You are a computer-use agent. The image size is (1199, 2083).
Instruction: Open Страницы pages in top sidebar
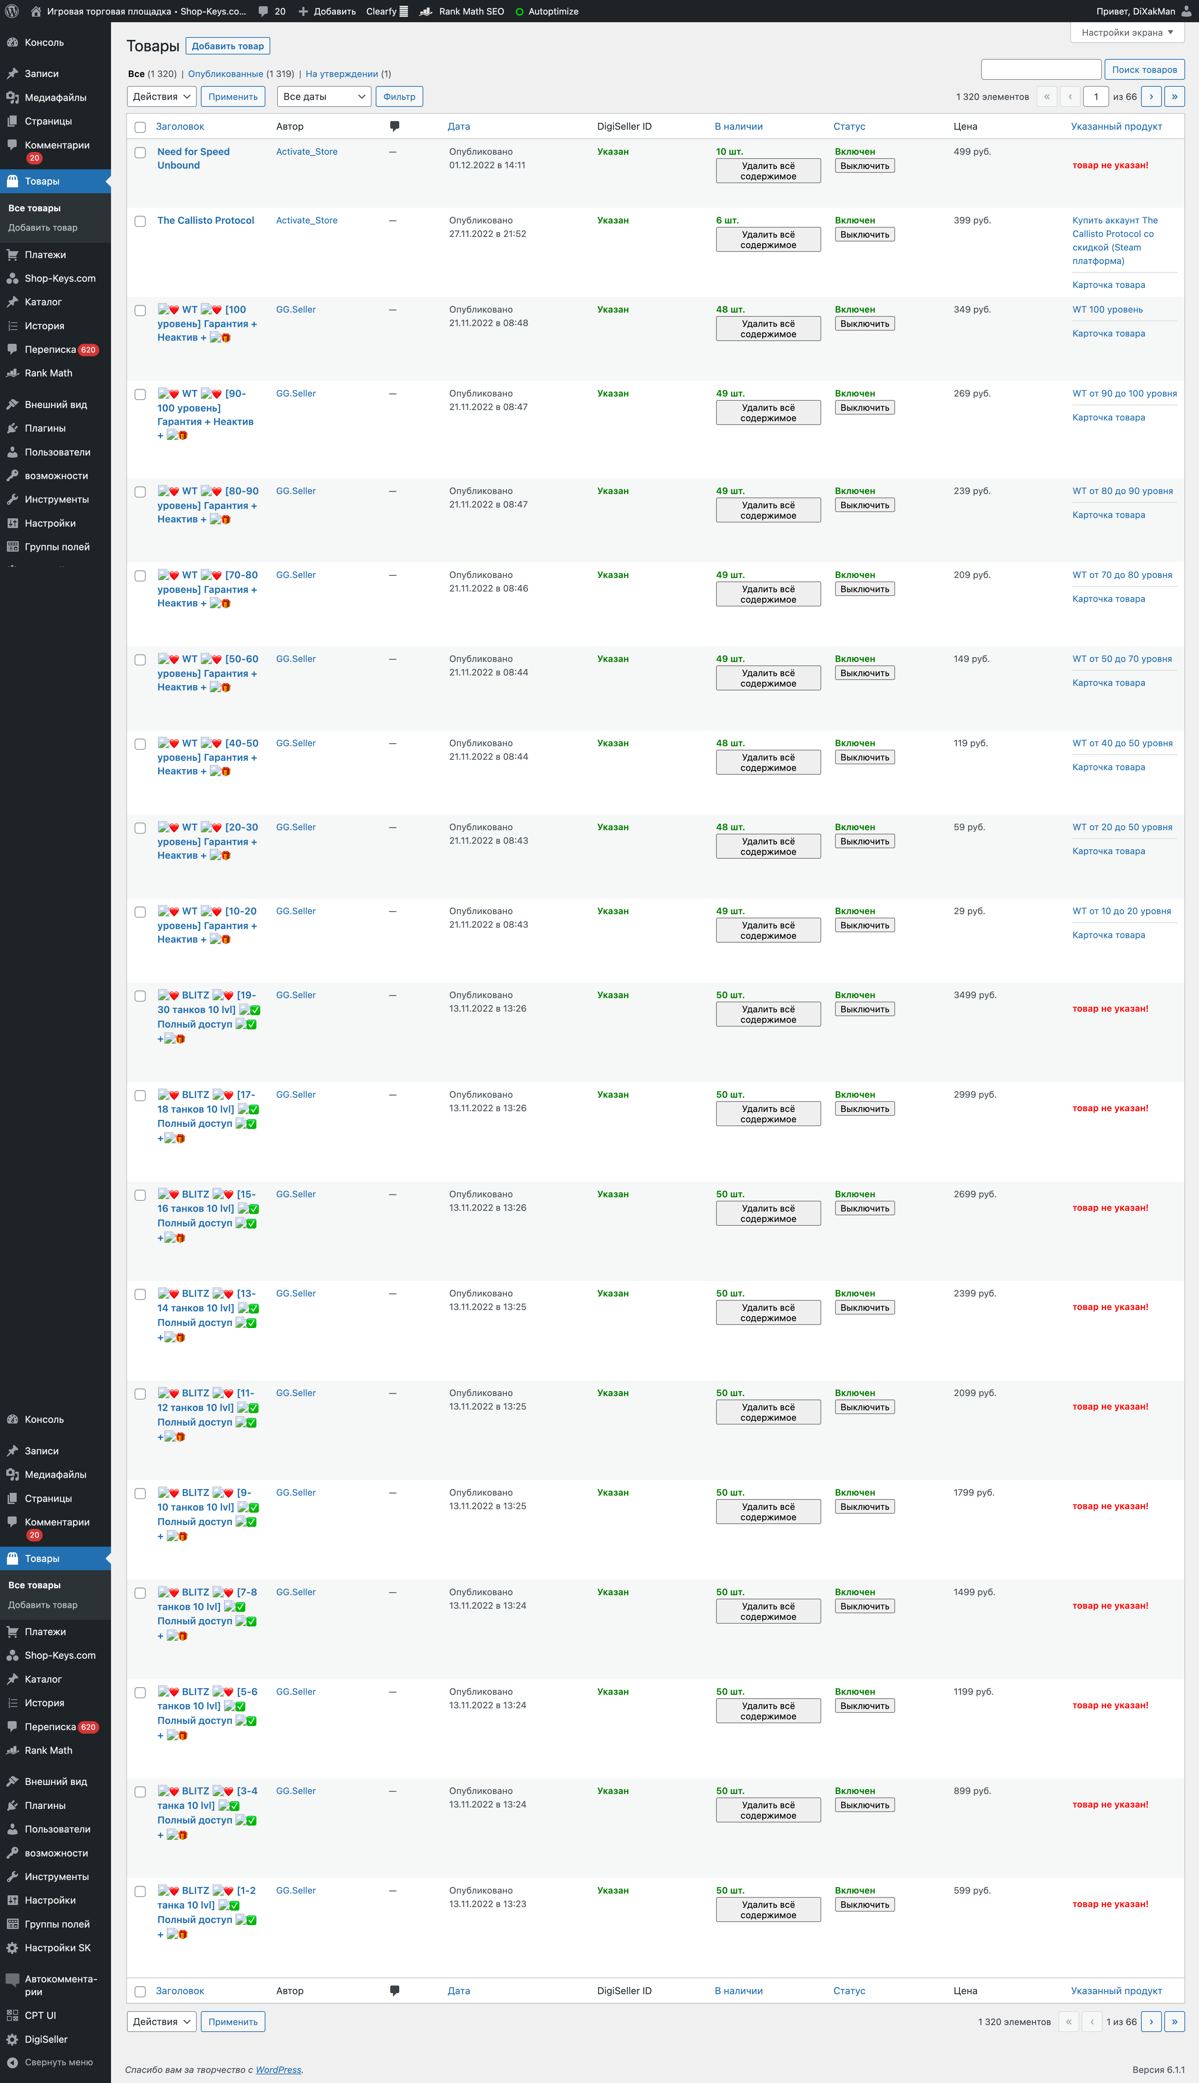[55, 121]
